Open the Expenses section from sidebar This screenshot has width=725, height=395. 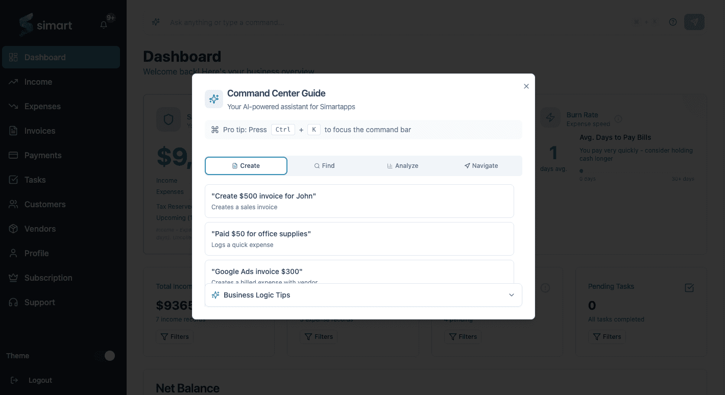[x=14, y=106]
